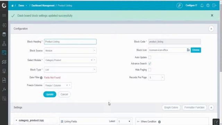Click the Block Code field
This screenshot has height=125, width=222.
tap(174, 42)
